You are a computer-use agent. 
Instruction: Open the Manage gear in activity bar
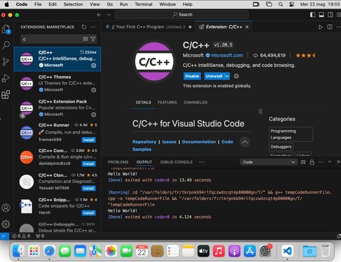6,224
